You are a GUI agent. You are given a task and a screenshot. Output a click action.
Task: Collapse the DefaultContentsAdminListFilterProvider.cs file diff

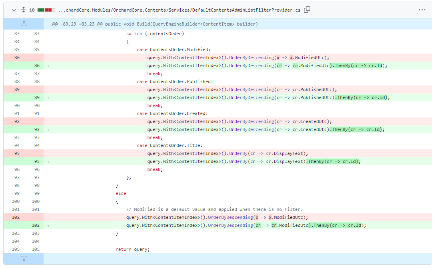click(x=14, y=10)
